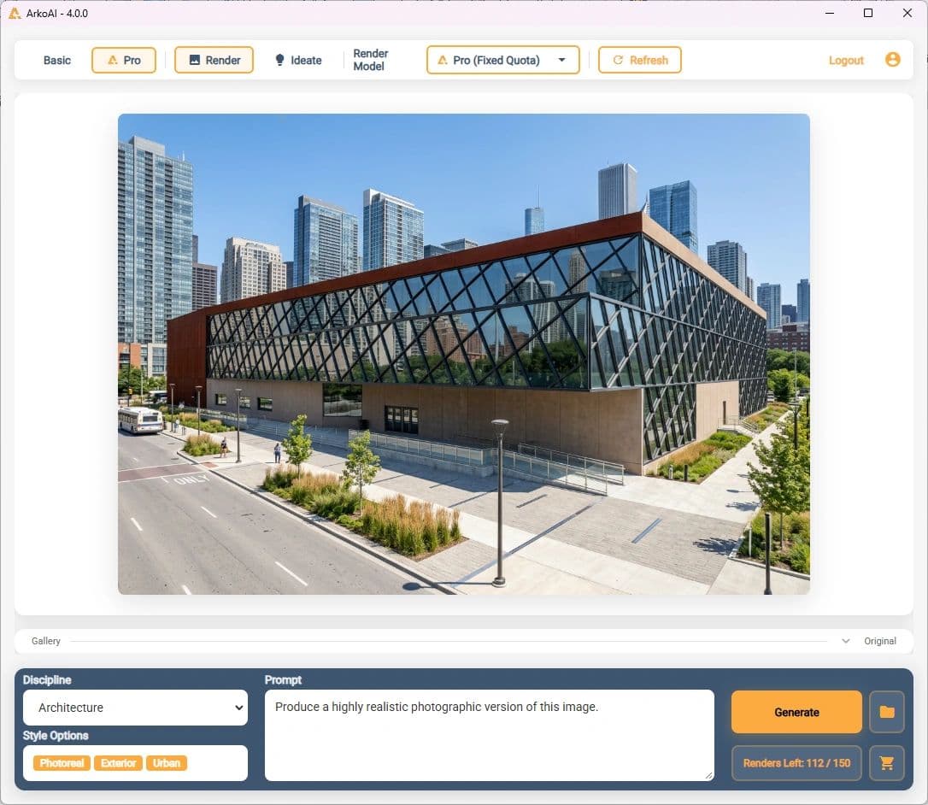Expand the Gallery chevron
928x805 pixels.
point(846,641)
